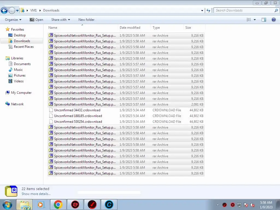Screen dimensions: 280x210
Task: Click the file icon beside Unconfirmed 188185
Action: pos(51,116)
